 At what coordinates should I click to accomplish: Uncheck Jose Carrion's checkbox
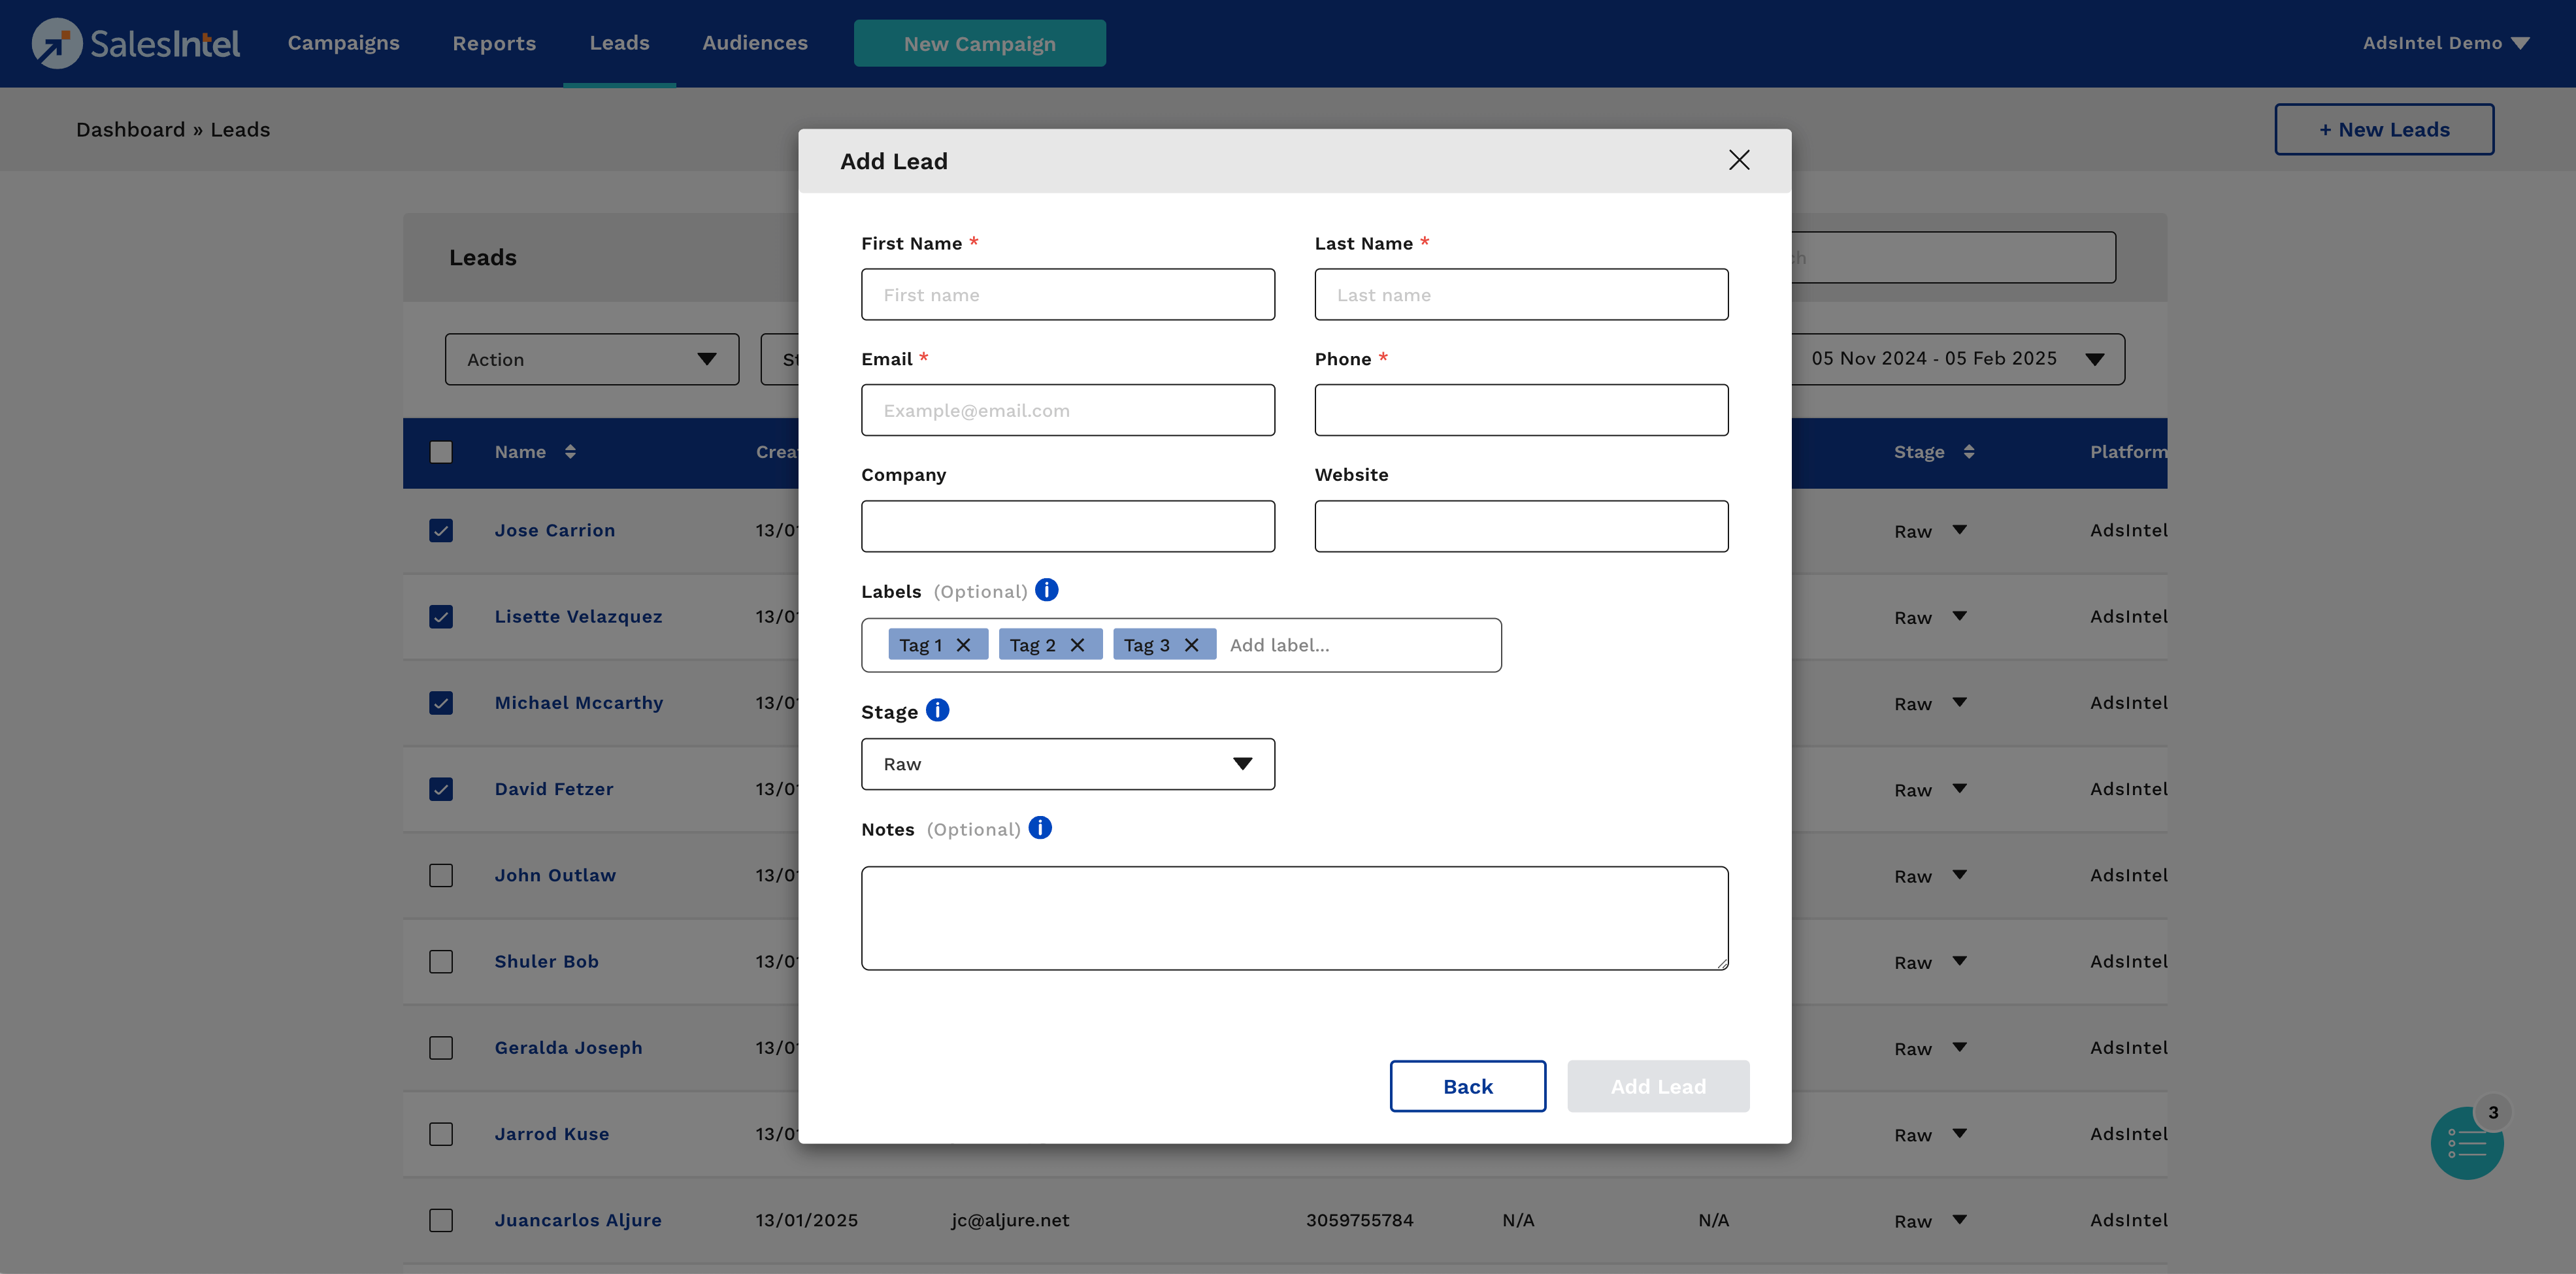coord(441,530)
